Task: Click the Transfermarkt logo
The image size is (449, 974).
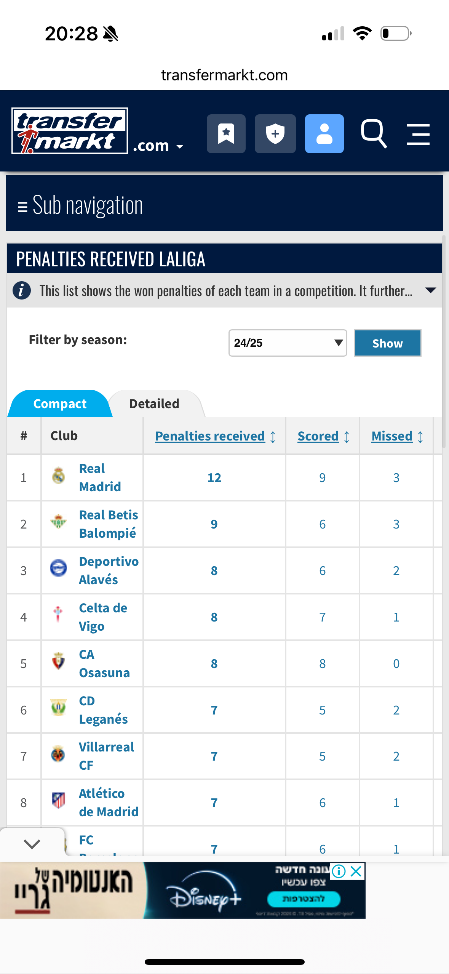Action: click(x=70, y=131)
